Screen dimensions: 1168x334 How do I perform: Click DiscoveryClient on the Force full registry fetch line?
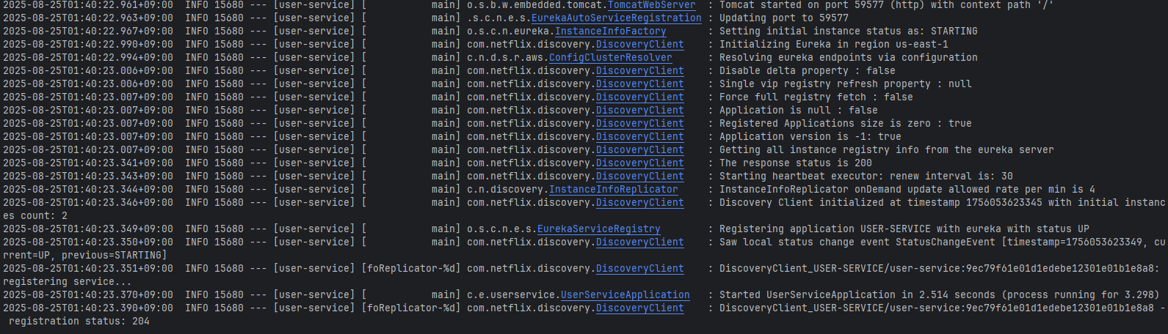[639, 97]
